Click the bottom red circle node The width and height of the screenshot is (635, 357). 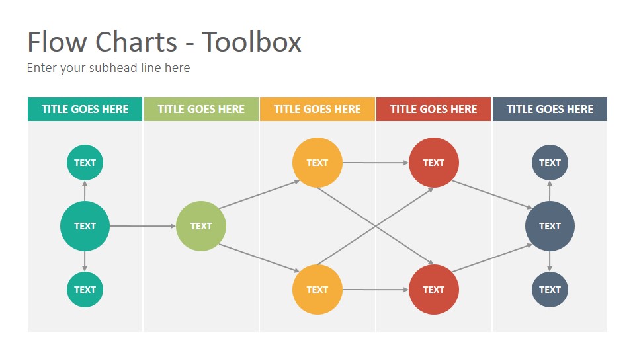[x=434, y=290]
